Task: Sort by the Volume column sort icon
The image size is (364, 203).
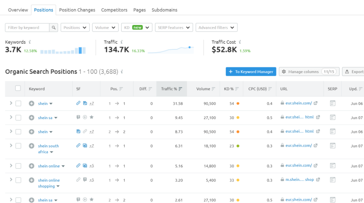Action: pos(213,89)
